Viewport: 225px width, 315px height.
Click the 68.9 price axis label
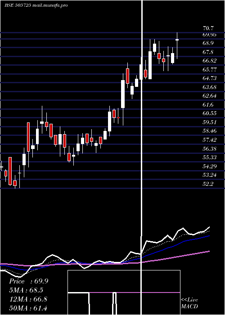[x=208, y=43]
